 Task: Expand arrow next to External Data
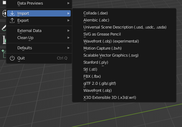69,31
